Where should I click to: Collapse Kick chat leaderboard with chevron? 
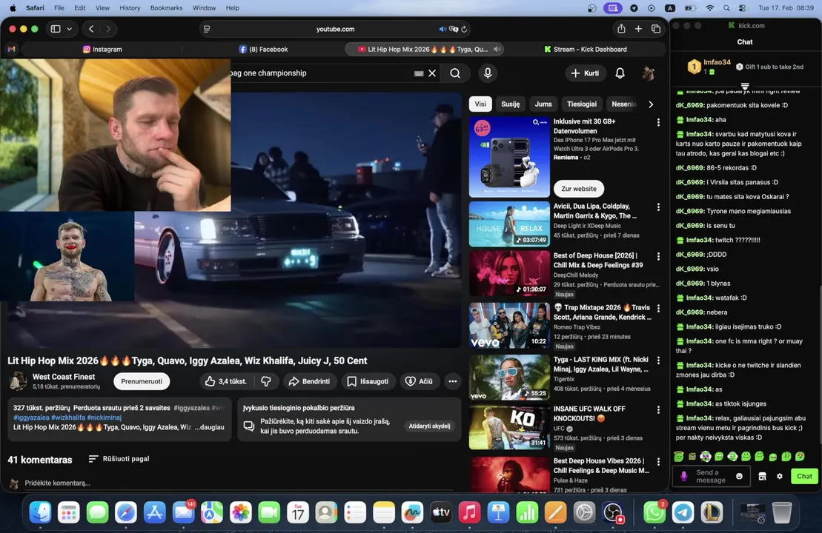coord(745,86)
